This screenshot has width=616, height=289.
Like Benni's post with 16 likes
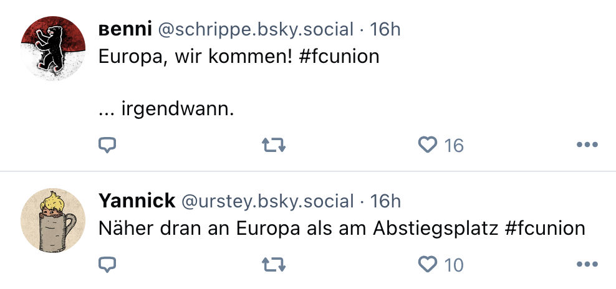pos(428,145)
